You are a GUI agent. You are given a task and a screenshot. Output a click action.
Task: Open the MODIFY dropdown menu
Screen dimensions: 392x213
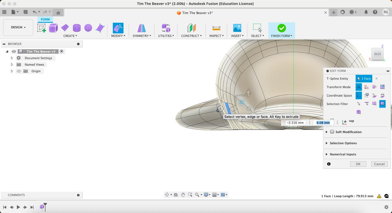118,36
